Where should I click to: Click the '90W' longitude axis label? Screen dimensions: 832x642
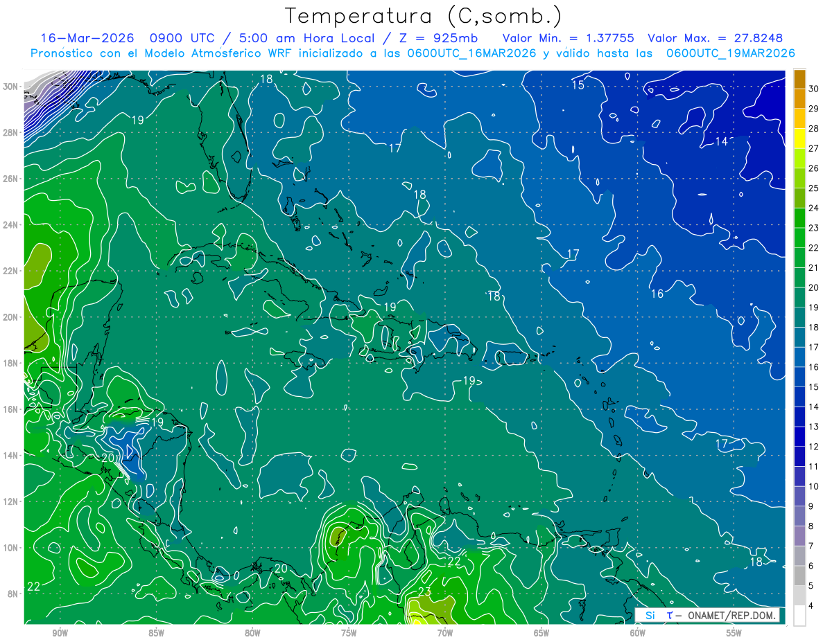[x=60, y=633]
